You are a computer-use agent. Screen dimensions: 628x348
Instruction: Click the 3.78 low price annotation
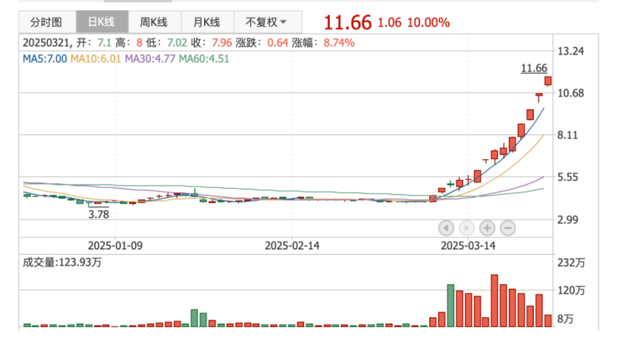[x=99, y=215]
